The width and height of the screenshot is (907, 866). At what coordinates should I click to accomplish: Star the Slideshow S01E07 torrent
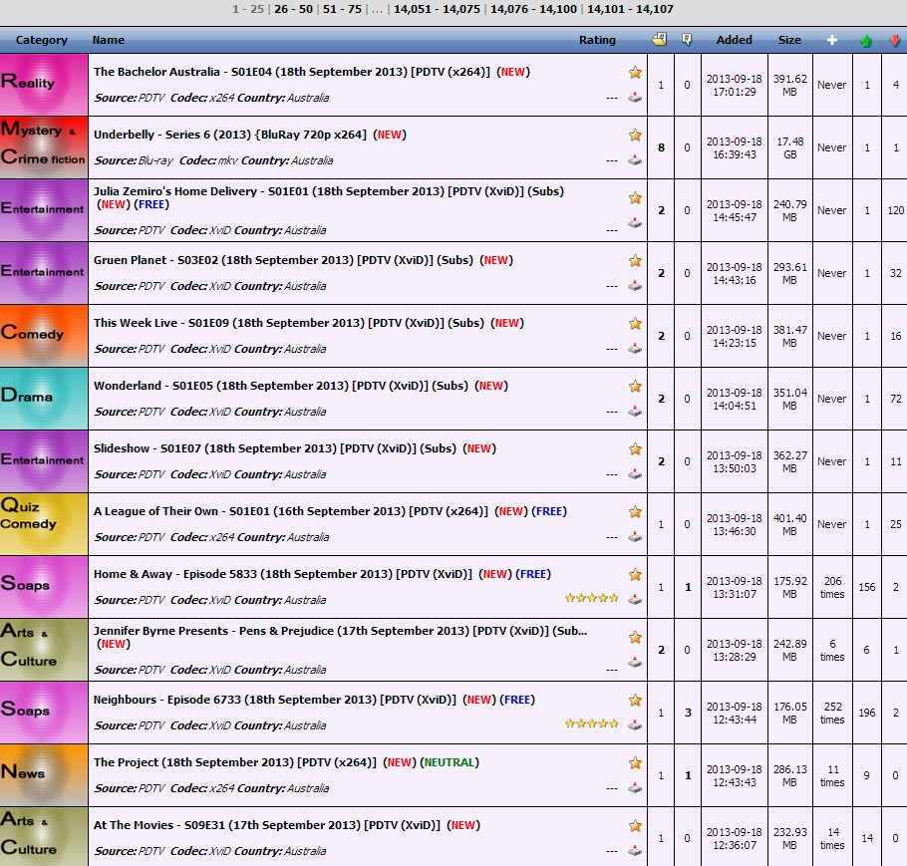(x=635, y=448)
